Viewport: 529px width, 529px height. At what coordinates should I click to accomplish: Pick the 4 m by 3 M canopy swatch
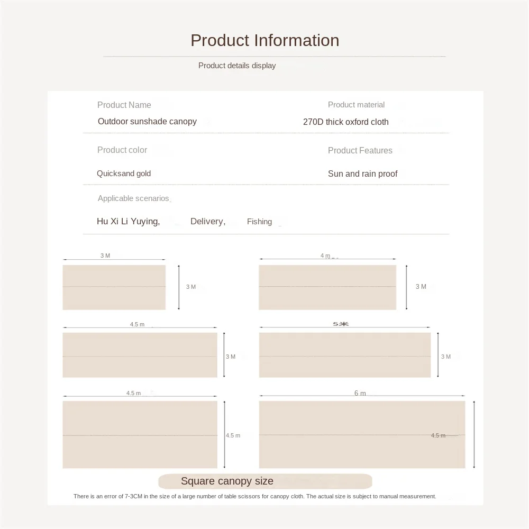point(327,287)
